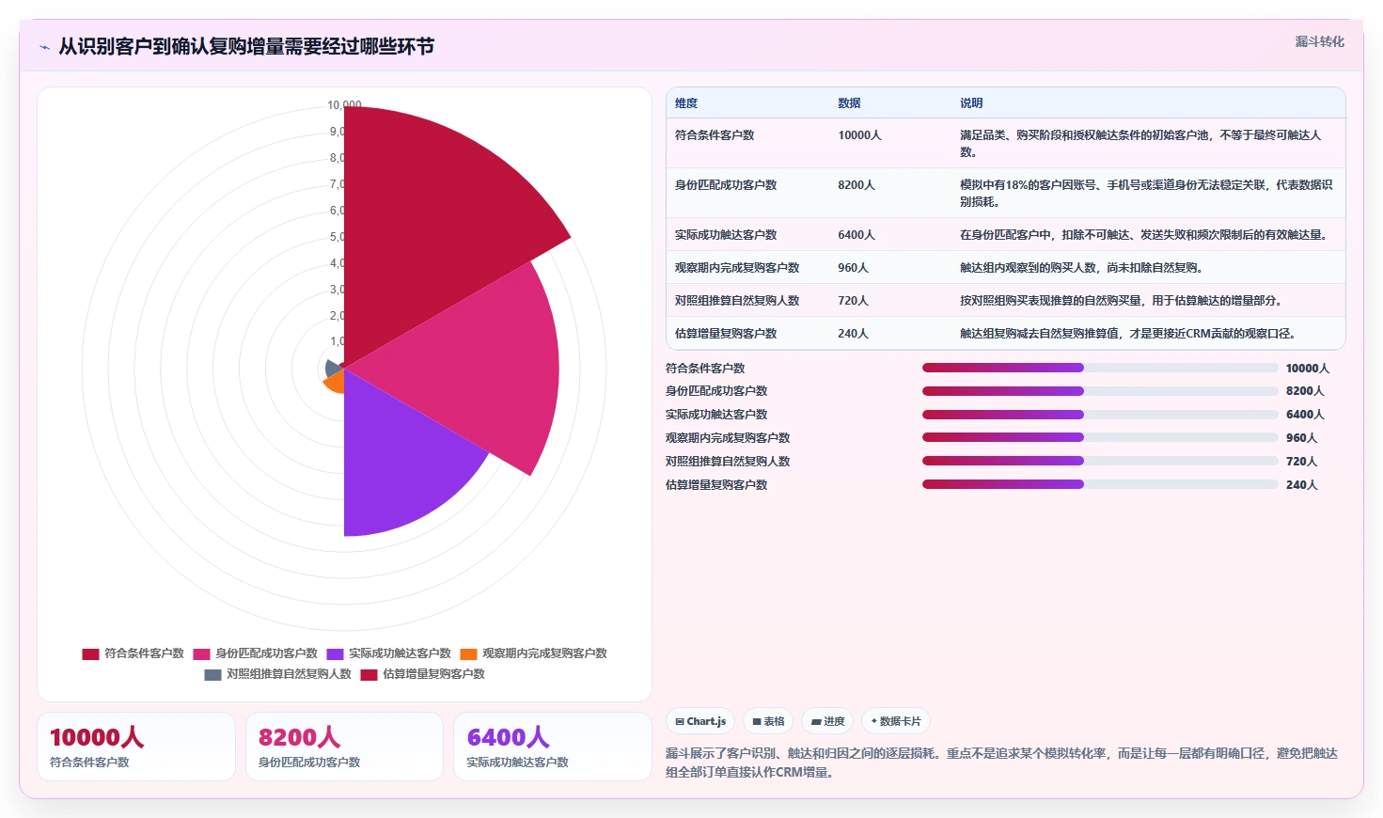Image resolution: width=1383 pixels, height=818 pixels.
Task: Toggle the 符合条件客户数 legend swatch
Action: tap(90, 653)
